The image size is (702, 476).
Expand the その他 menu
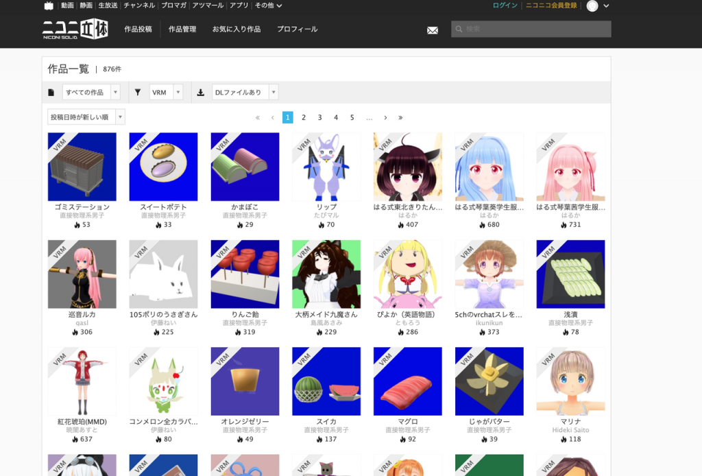268,5
